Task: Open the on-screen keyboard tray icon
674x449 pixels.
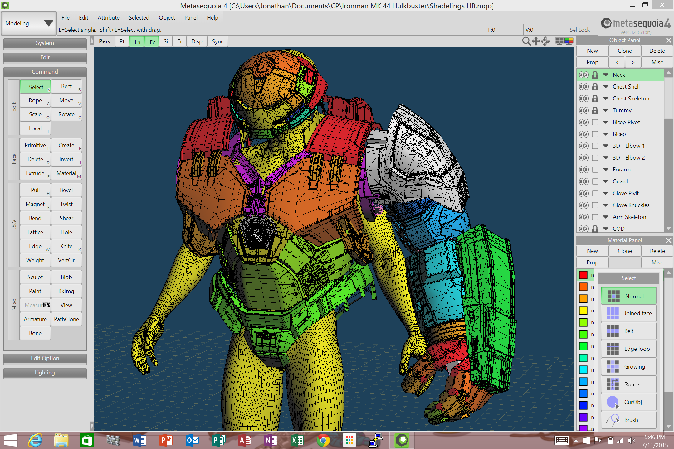Action: (x=562, y=440)
